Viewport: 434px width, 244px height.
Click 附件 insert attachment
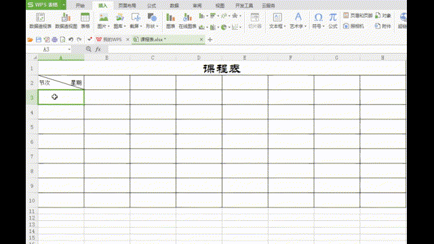[383, 26]
